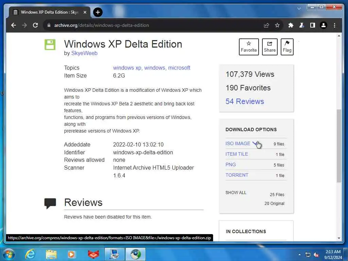Click the scrollbar down arrow
The height and width of the screenshot is (261, 348).
(x=339, y=238)
